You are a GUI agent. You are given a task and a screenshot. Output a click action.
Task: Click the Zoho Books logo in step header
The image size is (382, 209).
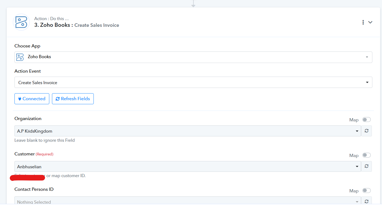click(21, 22)
